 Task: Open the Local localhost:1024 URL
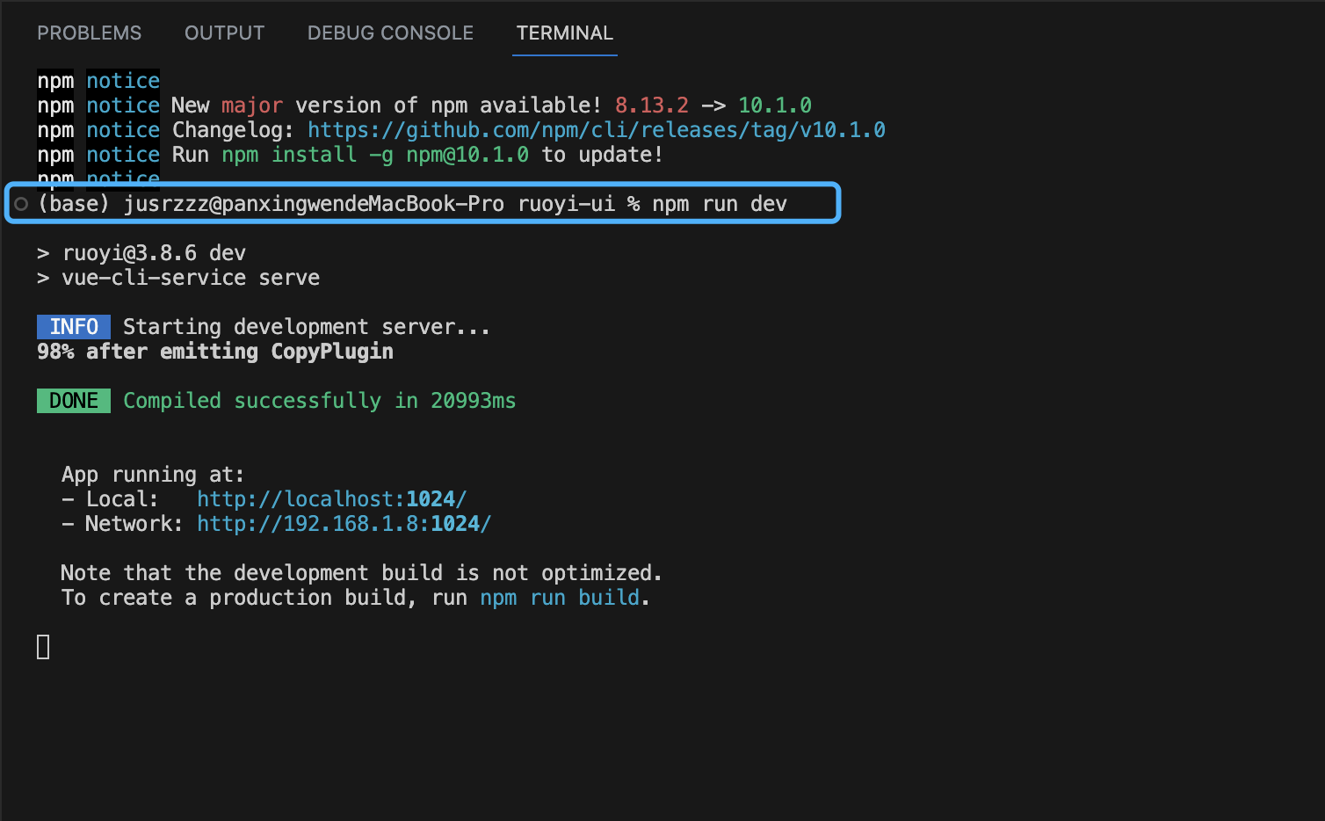[331, 499]
